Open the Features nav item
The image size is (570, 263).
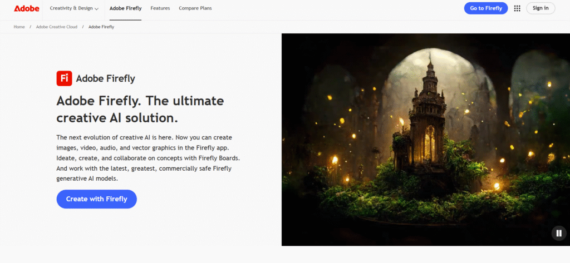tap(160, 8)
